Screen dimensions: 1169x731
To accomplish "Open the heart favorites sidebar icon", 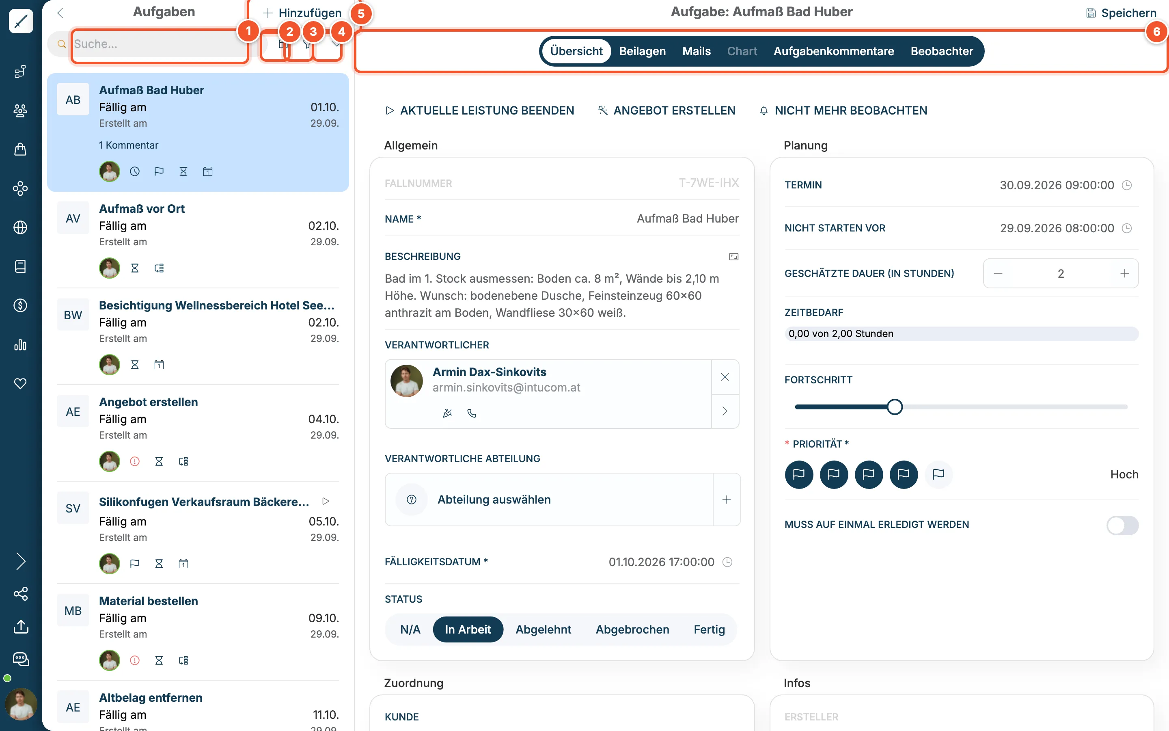I will pos(20,383).
